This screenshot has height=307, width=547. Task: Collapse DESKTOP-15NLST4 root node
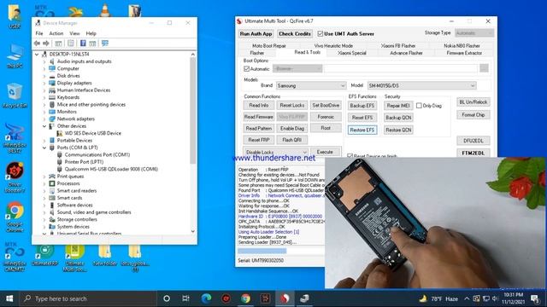pyautogui.click(x=37, y=55)
